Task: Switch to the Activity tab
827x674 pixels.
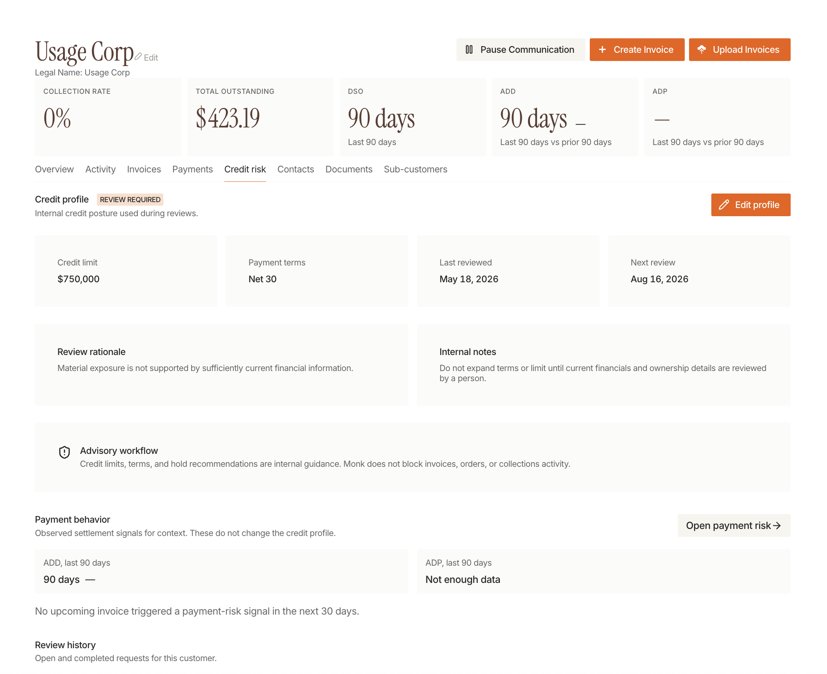Action: pos(100,169)
